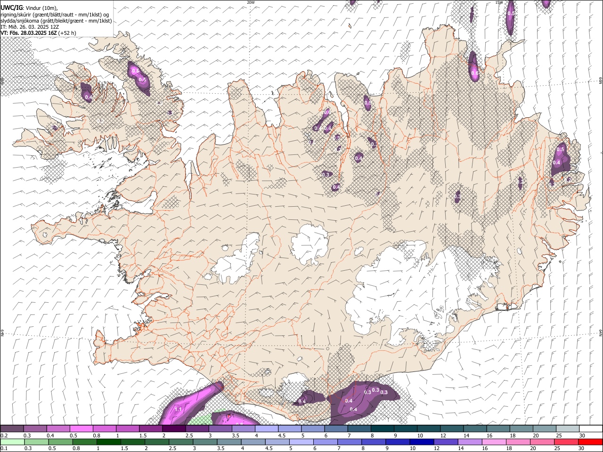Viewport: 603px width, 452px height.
Task: Pick rain-scale swatch between 10 and 12
Action: [x=422, y=442]
